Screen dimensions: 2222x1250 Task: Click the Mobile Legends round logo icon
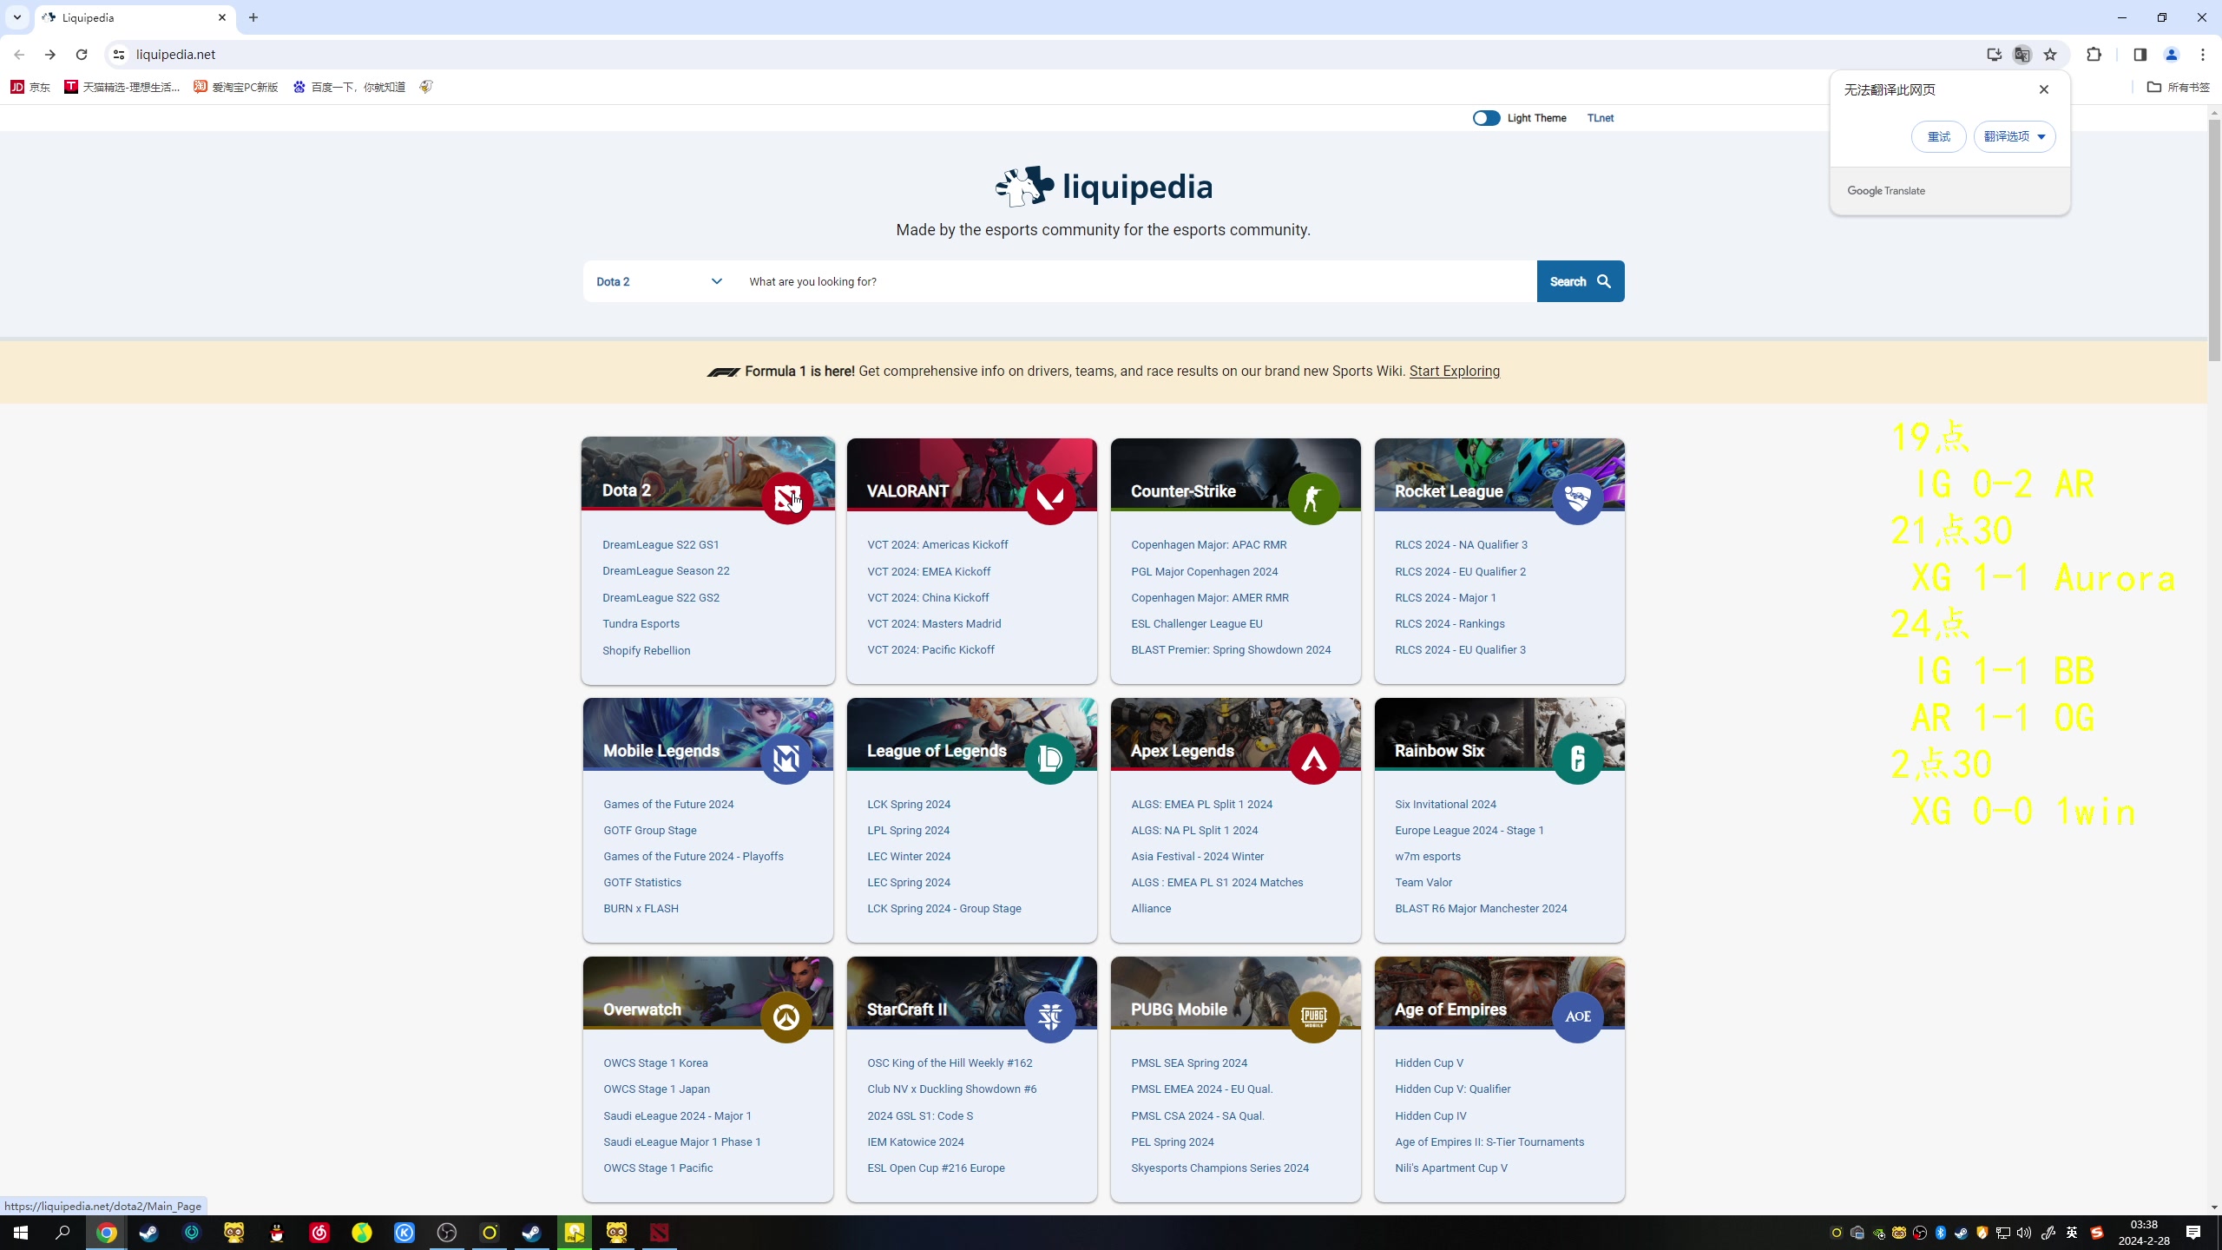point(786,759)
